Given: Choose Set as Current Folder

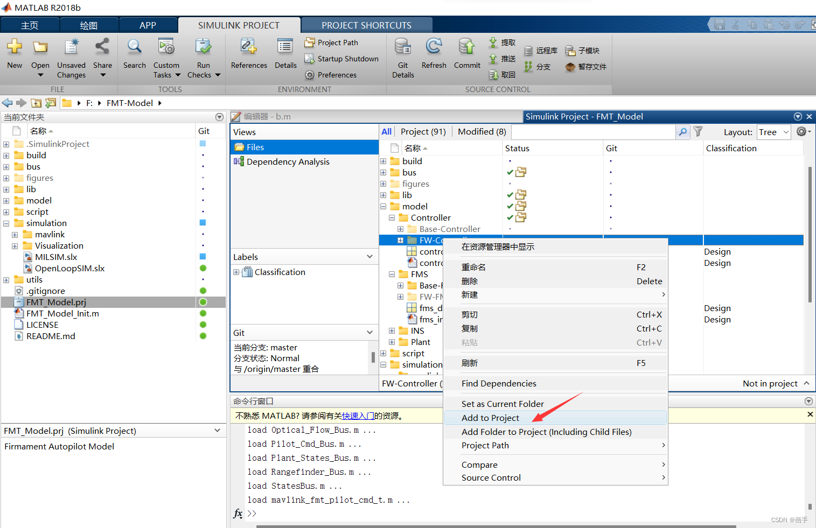Looking at the screenshot, I should (555, 404).
